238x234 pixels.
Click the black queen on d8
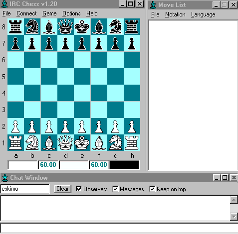pos(65,26)
